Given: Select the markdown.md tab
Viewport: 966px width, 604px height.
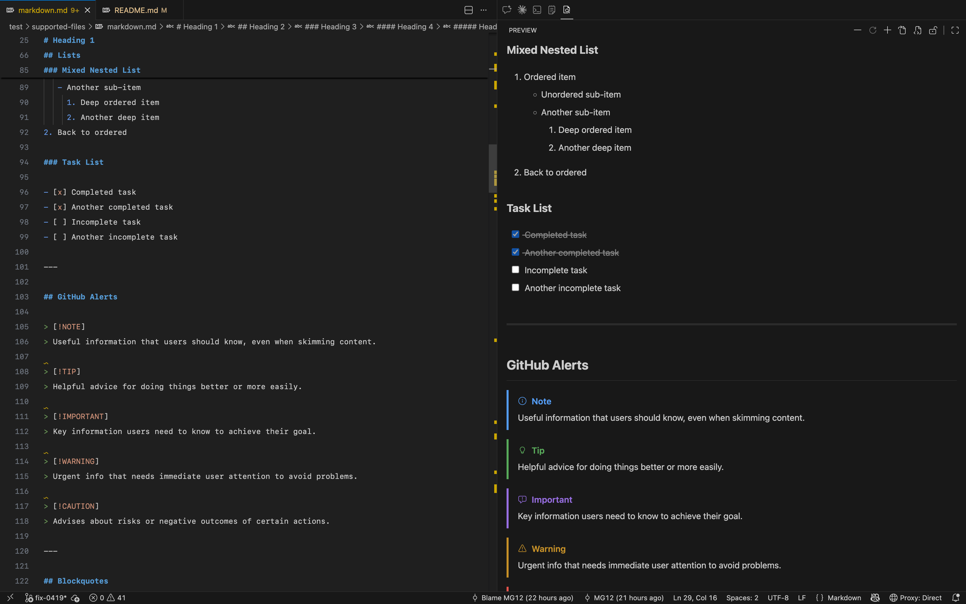Looking at the screenshot, I should pyautogui.click(x=44, y=10).
